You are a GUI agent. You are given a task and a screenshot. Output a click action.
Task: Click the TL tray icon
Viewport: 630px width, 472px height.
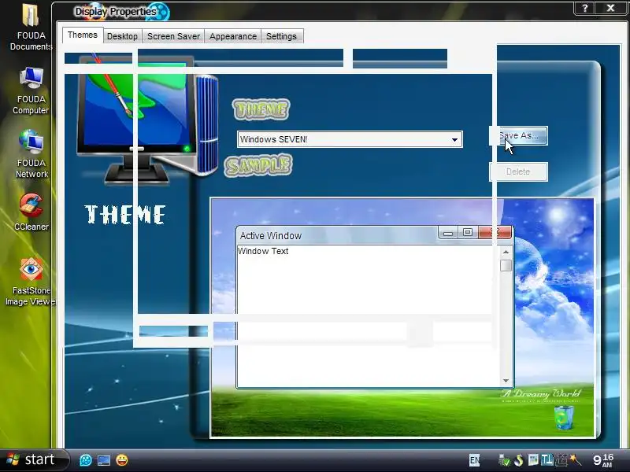(547, 460)
